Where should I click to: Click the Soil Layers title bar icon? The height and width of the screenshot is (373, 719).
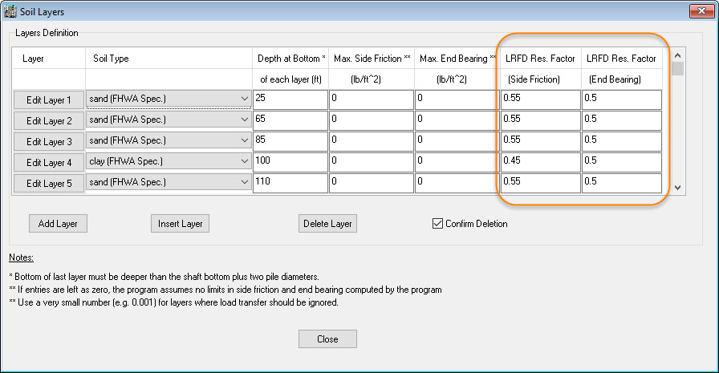(x=11, y=12)
